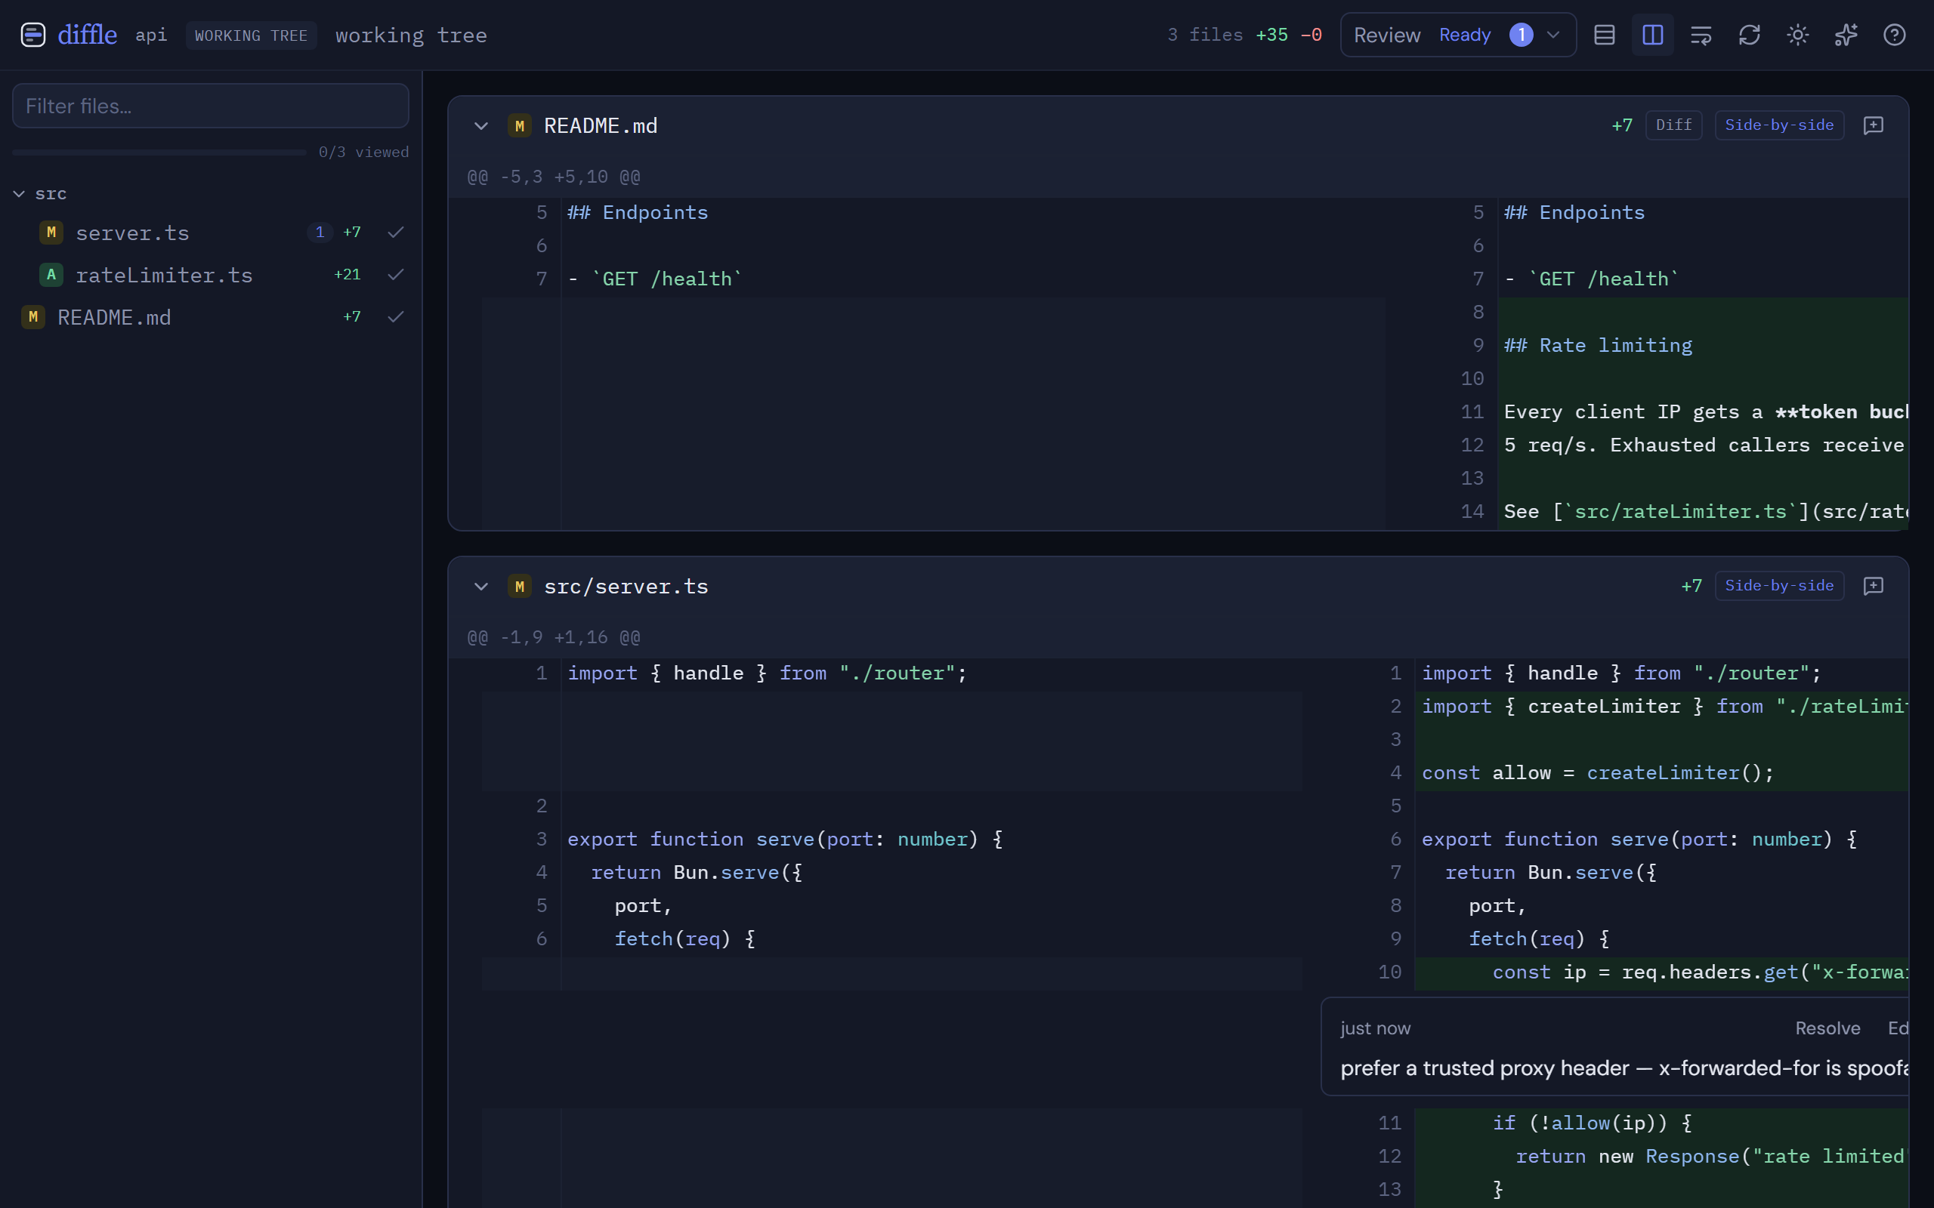The image size is (1934, 1208).
Task: Click hunk header @@ -1,9 +1,16 @@
Action: 554,637
